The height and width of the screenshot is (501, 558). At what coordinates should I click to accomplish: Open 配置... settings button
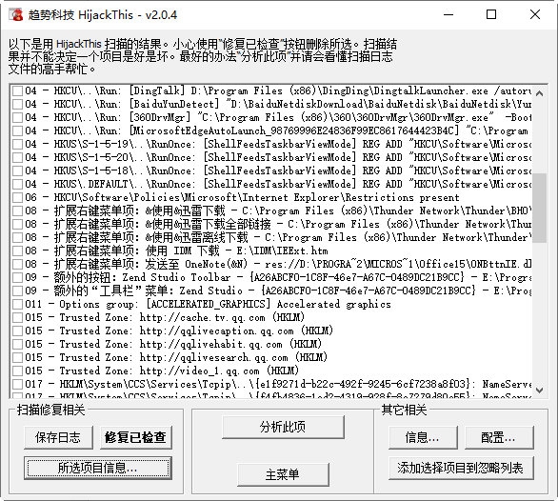click(499, 437)
